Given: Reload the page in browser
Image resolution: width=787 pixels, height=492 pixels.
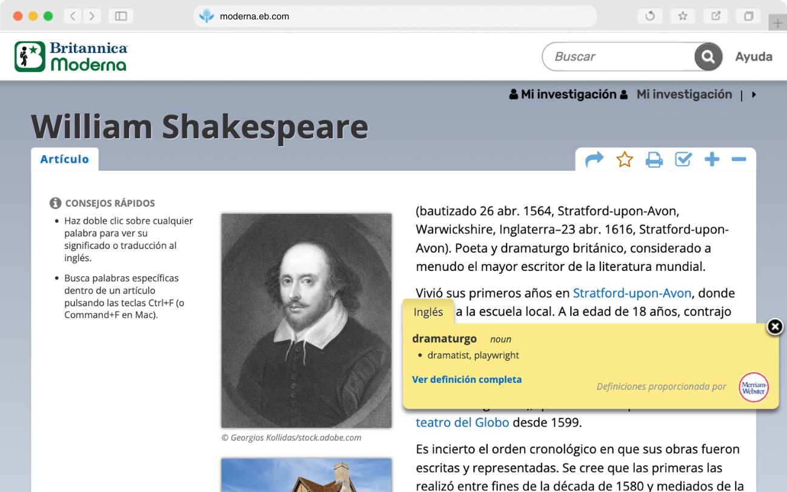Looking at the screenshot, I should point(650,16).
